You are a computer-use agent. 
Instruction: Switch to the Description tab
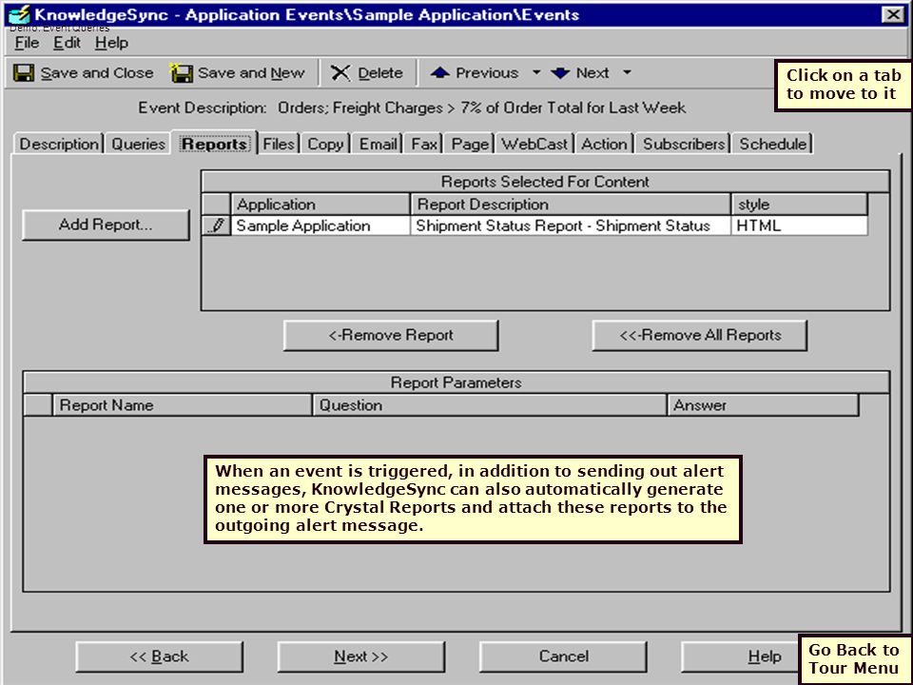pos(59,144)
